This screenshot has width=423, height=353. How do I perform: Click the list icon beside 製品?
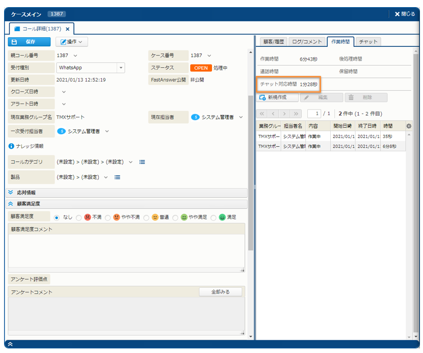(117, 177)
